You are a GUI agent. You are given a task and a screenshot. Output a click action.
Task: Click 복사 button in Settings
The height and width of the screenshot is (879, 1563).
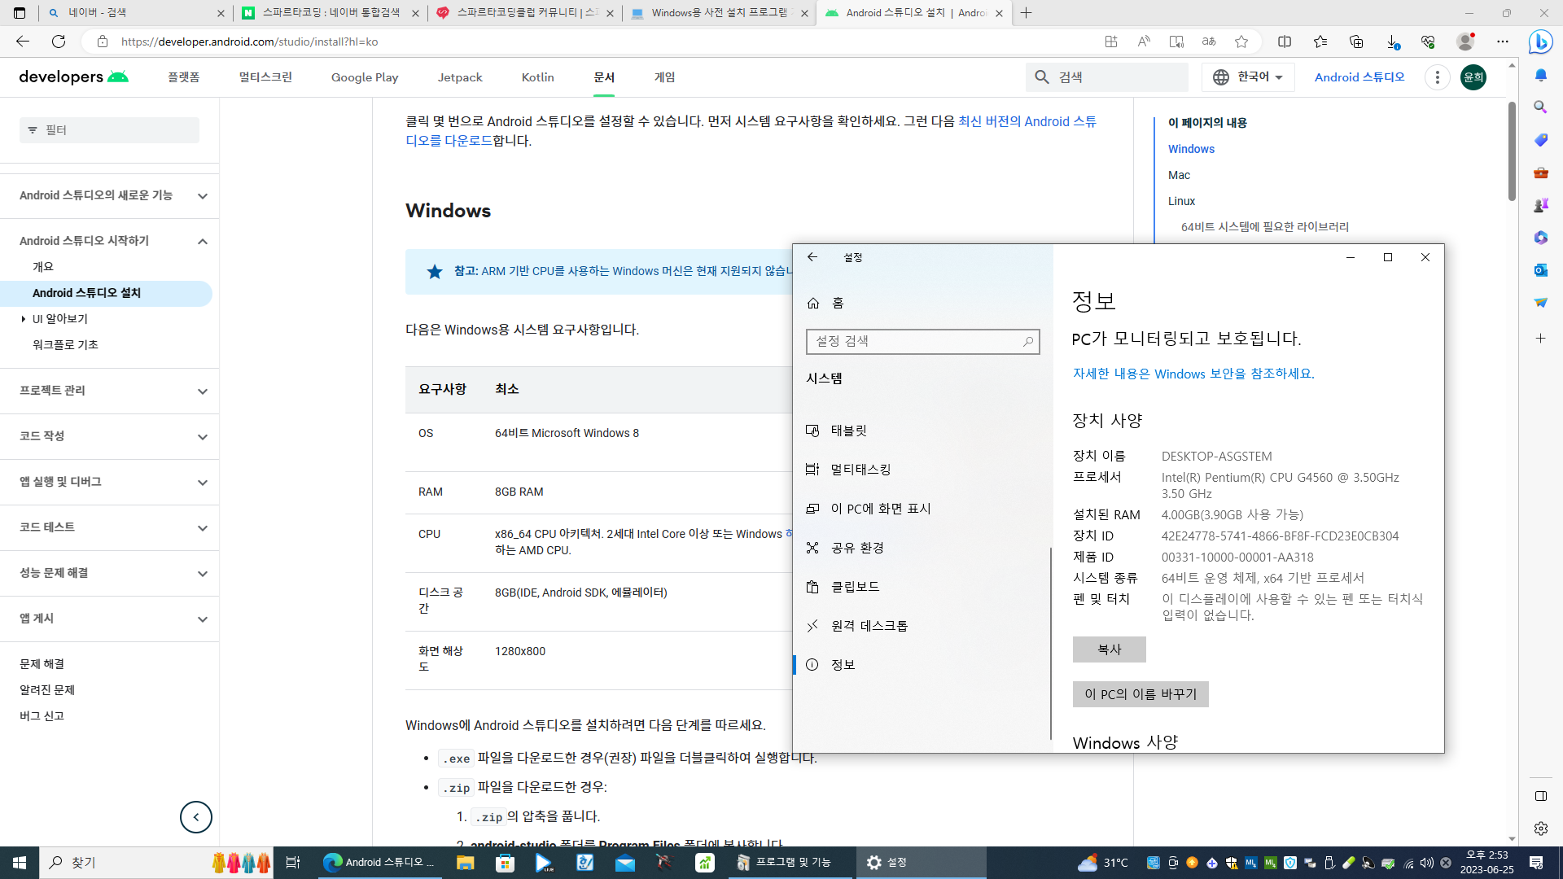(x=1109, y=649)
